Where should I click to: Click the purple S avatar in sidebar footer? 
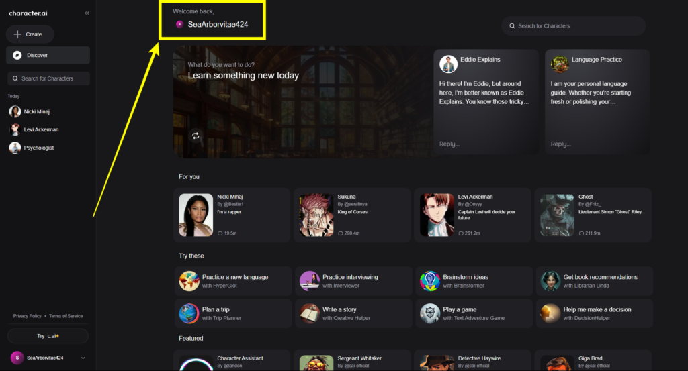[17, 358]
